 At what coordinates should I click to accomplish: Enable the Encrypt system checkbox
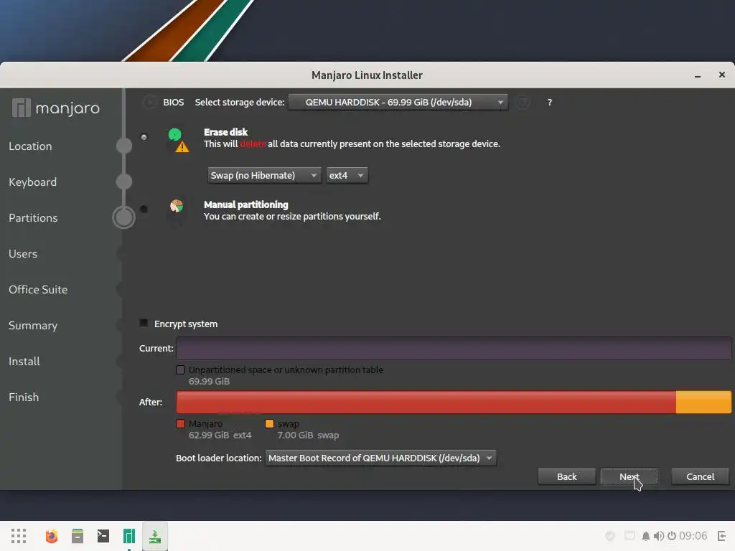click(144, 324)
